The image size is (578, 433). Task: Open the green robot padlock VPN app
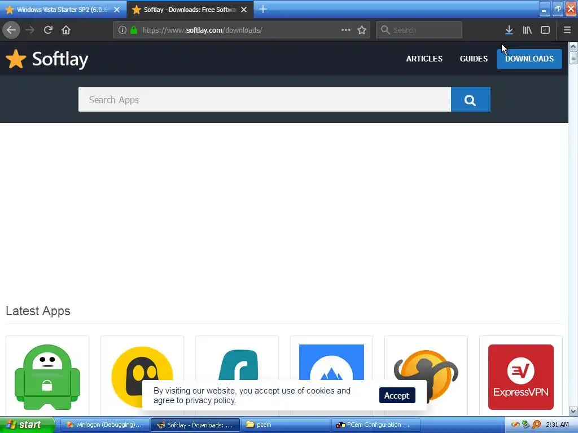click(x=47, y=377)
